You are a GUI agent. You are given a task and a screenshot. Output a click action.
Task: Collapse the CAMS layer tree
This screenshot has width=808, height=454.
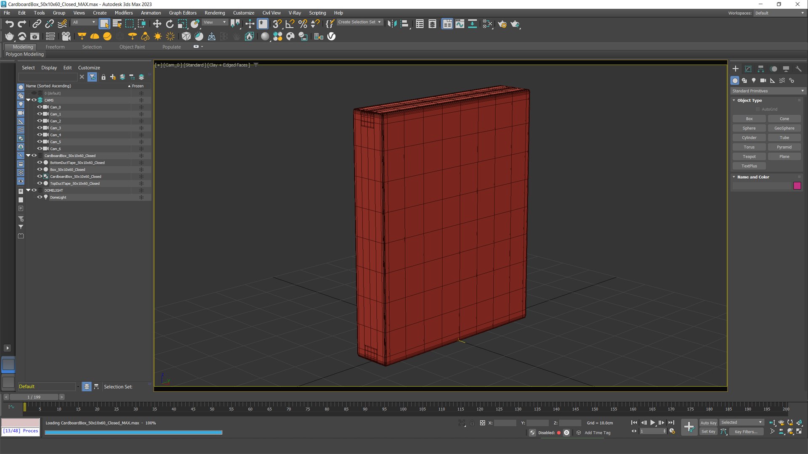tap(28, 100)
